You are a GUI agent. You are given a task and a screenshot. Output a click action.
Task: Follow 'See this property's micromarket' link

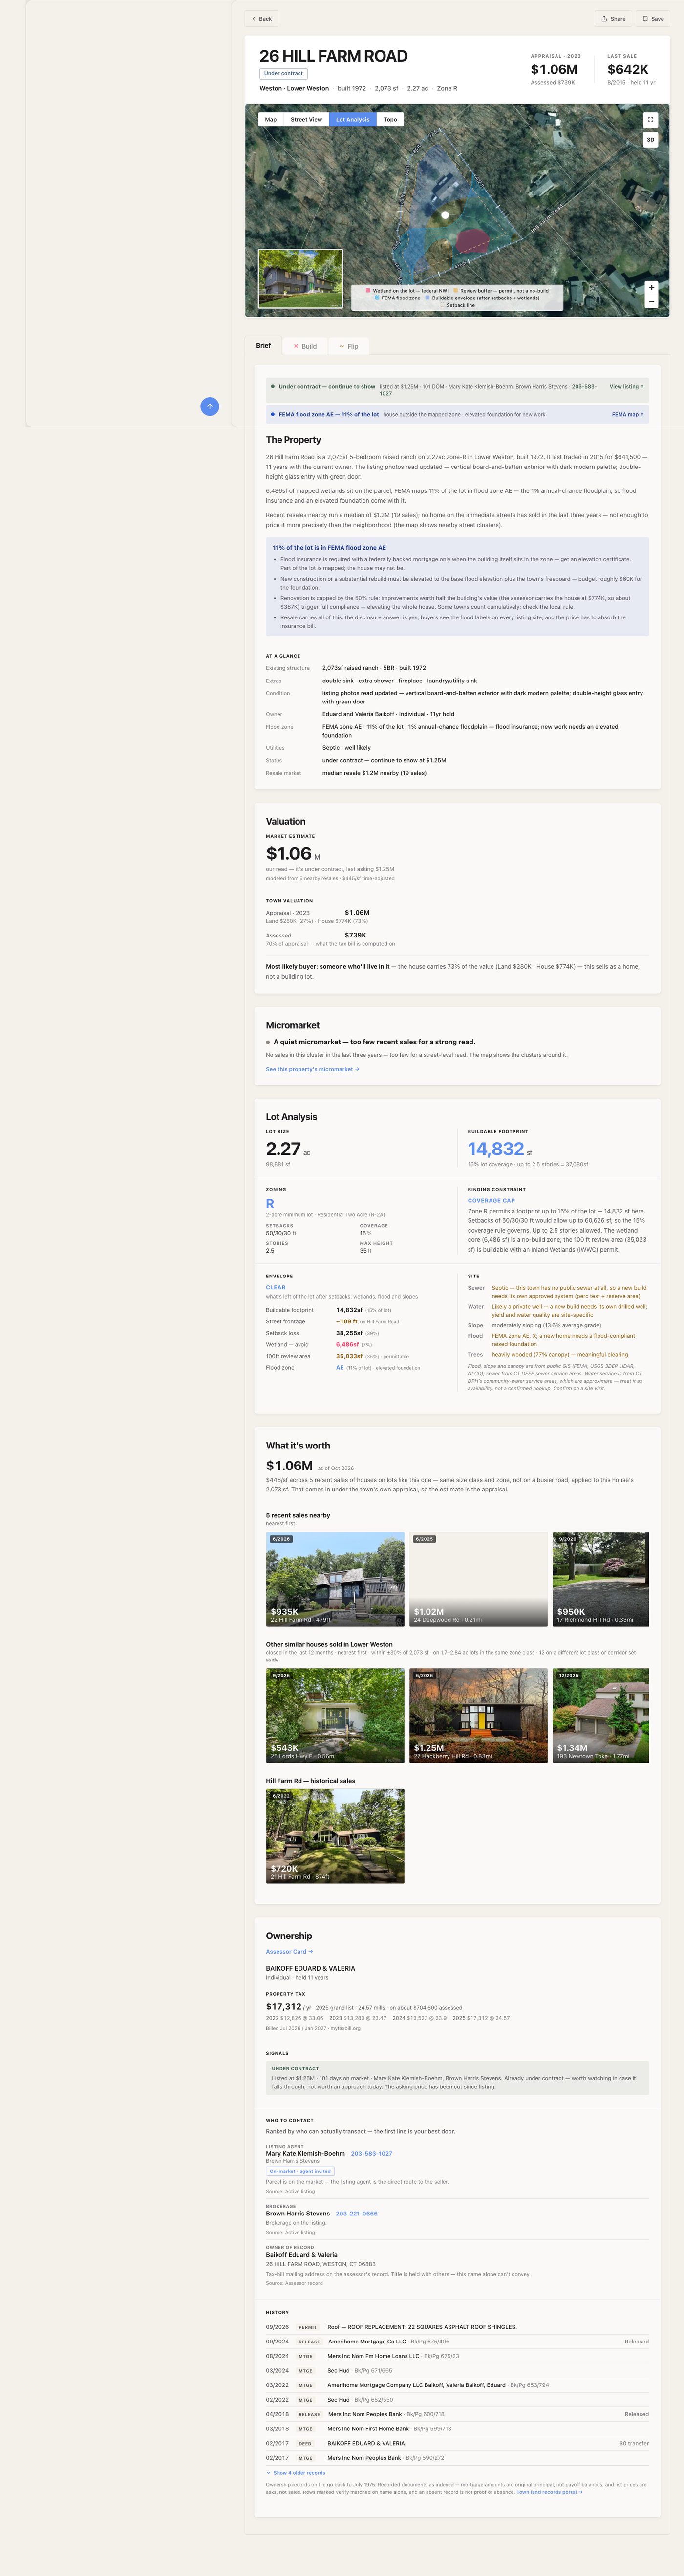coord(312,1069)
